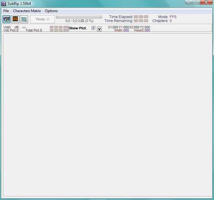Click the 'X1:000' coordinate text
The width and height of the screenshot is (214, 200).
click(113, 27)
